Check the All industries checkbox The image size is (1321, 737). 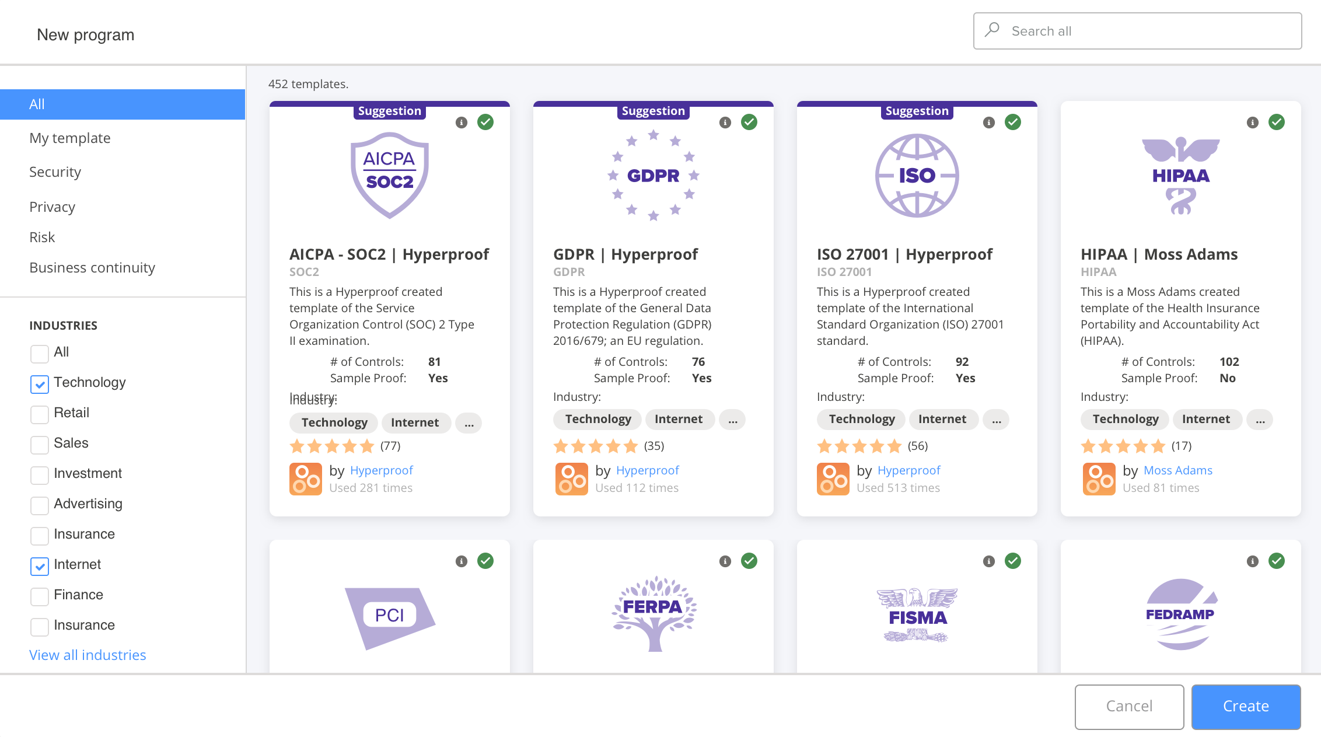40,354
